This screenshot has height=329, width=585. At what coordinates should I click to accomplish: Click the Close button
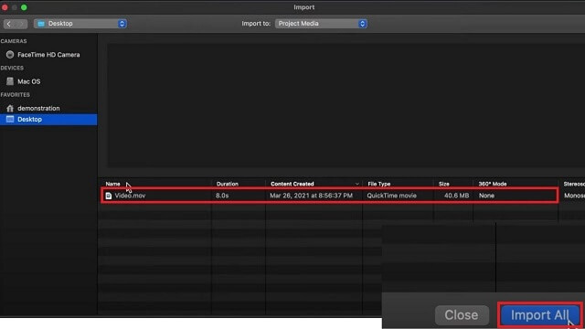(462, 315)
